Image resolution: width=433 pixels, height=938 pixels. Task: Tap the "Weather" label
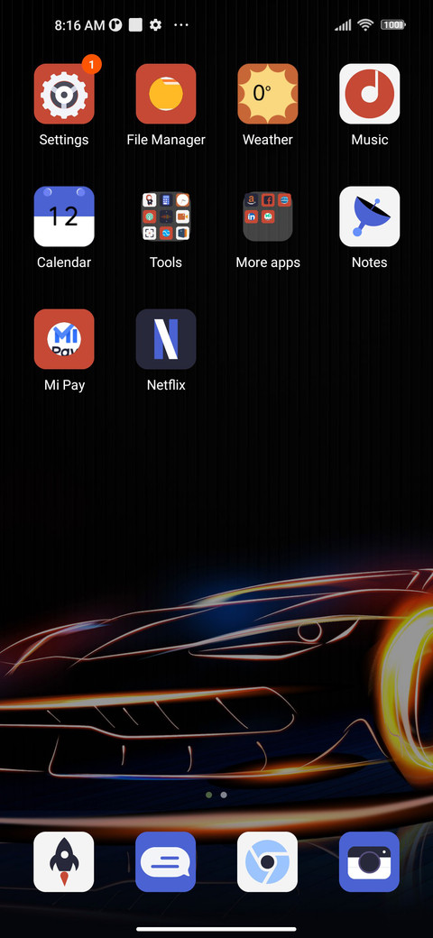coord(267,140)
